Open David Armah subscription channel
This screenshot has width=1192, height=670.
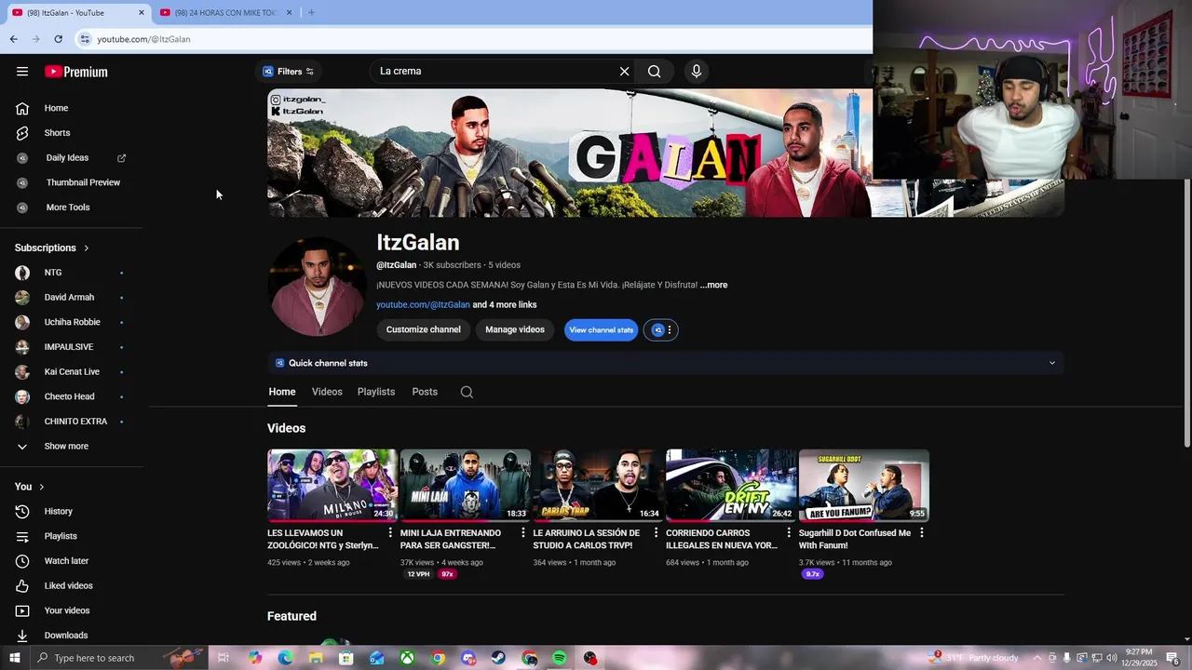coord(71,298)
